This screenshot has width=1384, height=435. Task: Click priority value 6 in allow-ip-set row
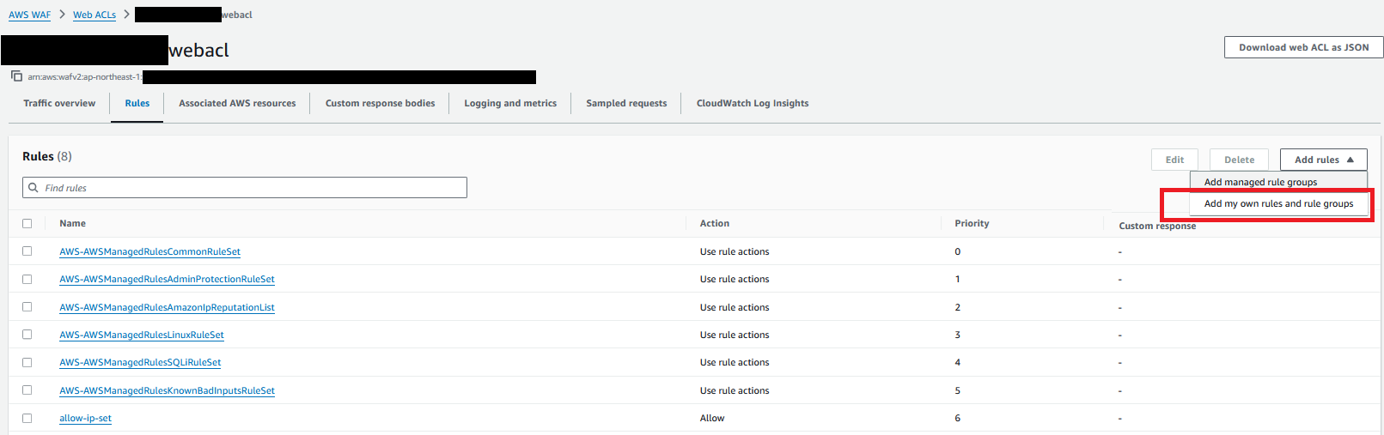click(x=957, y=418)
